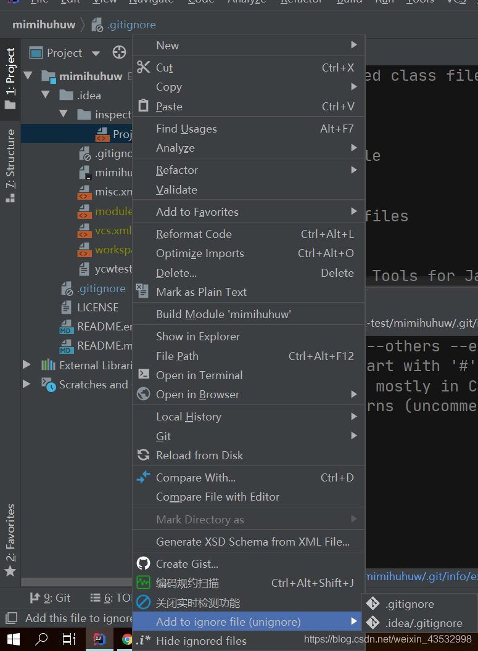Select the README.en file in the tree
This screenshot has height=651, width=478.
[105, 326]
